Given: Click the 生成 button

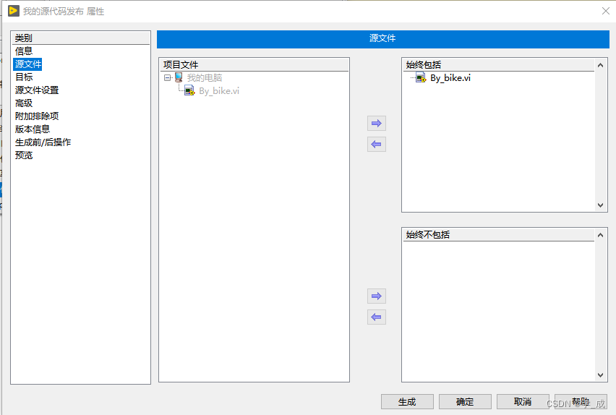Looking at the screenshot, I should pyautogui.click(x=407, y=402).
